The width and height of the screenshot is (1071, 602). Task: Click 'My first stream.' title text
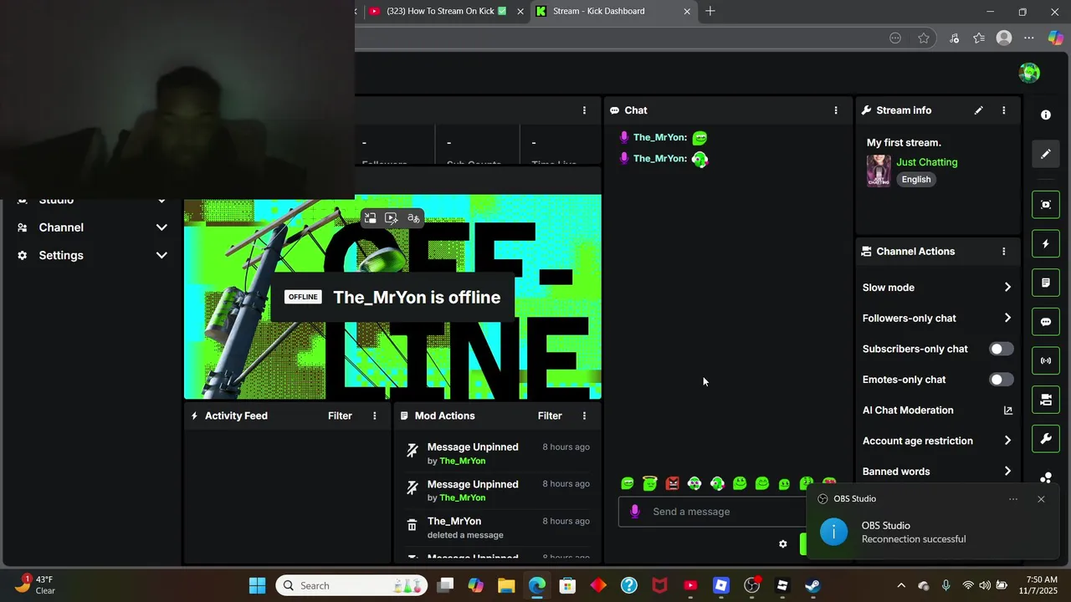pyautogui.click(x=904, y=143)
